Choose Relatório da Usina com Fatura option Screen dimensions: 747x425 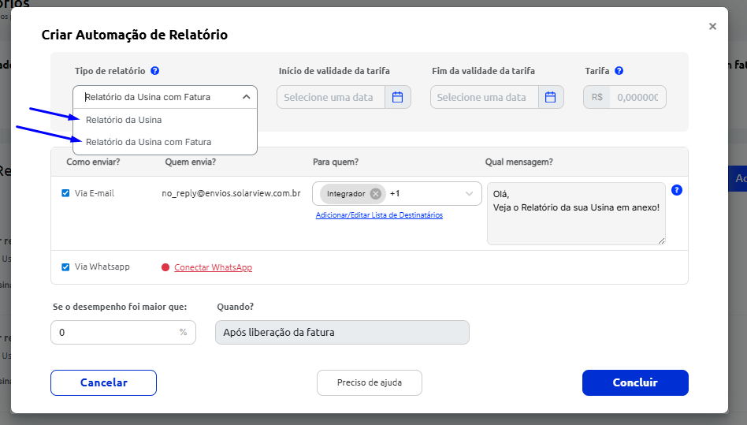pos(148,142)
